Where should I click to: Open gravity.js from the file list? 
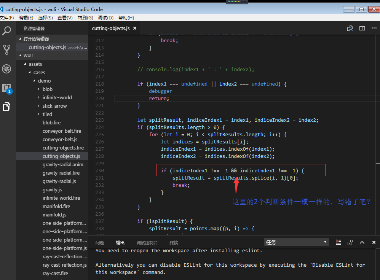coord(52,190)
